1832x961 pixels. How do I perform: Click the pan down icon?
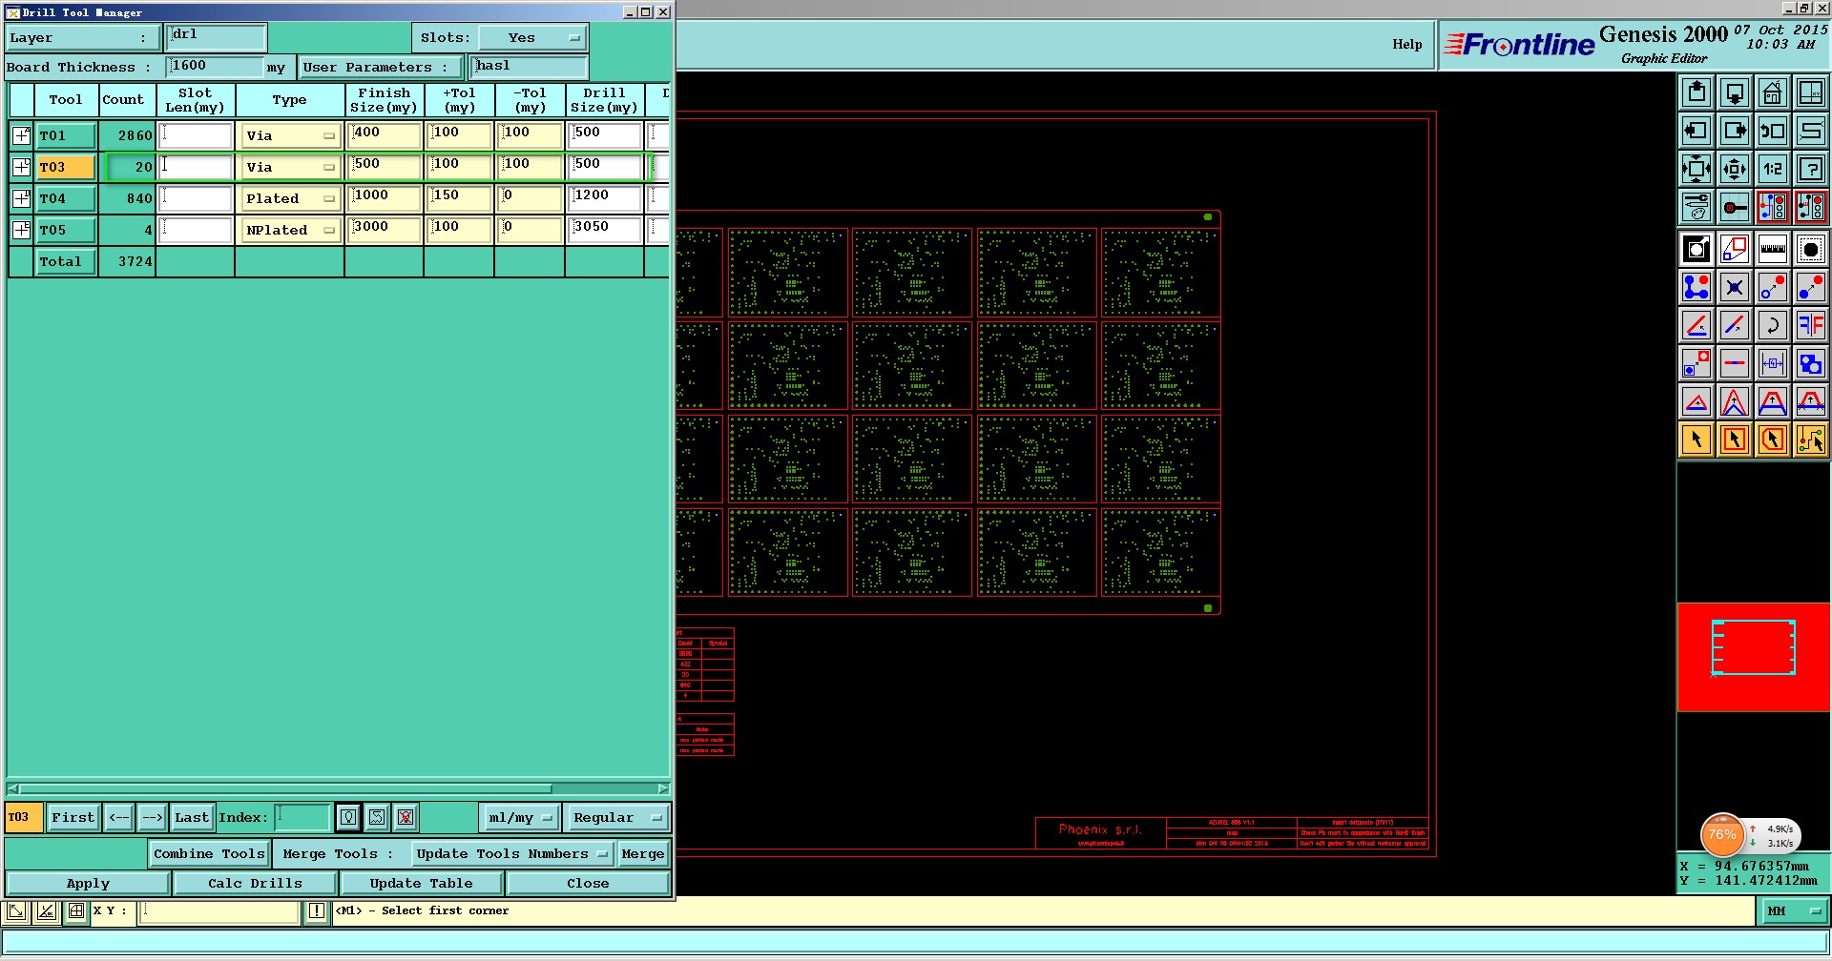[x=1735, y=92]
